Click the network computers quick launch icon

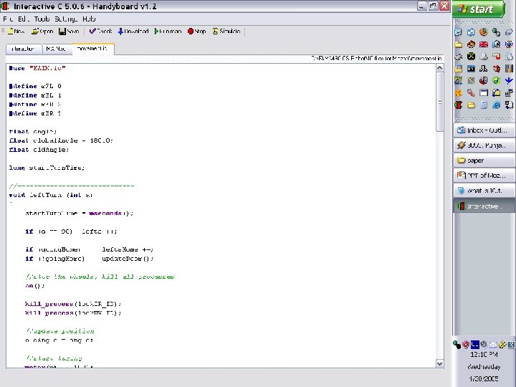[509, 92]
